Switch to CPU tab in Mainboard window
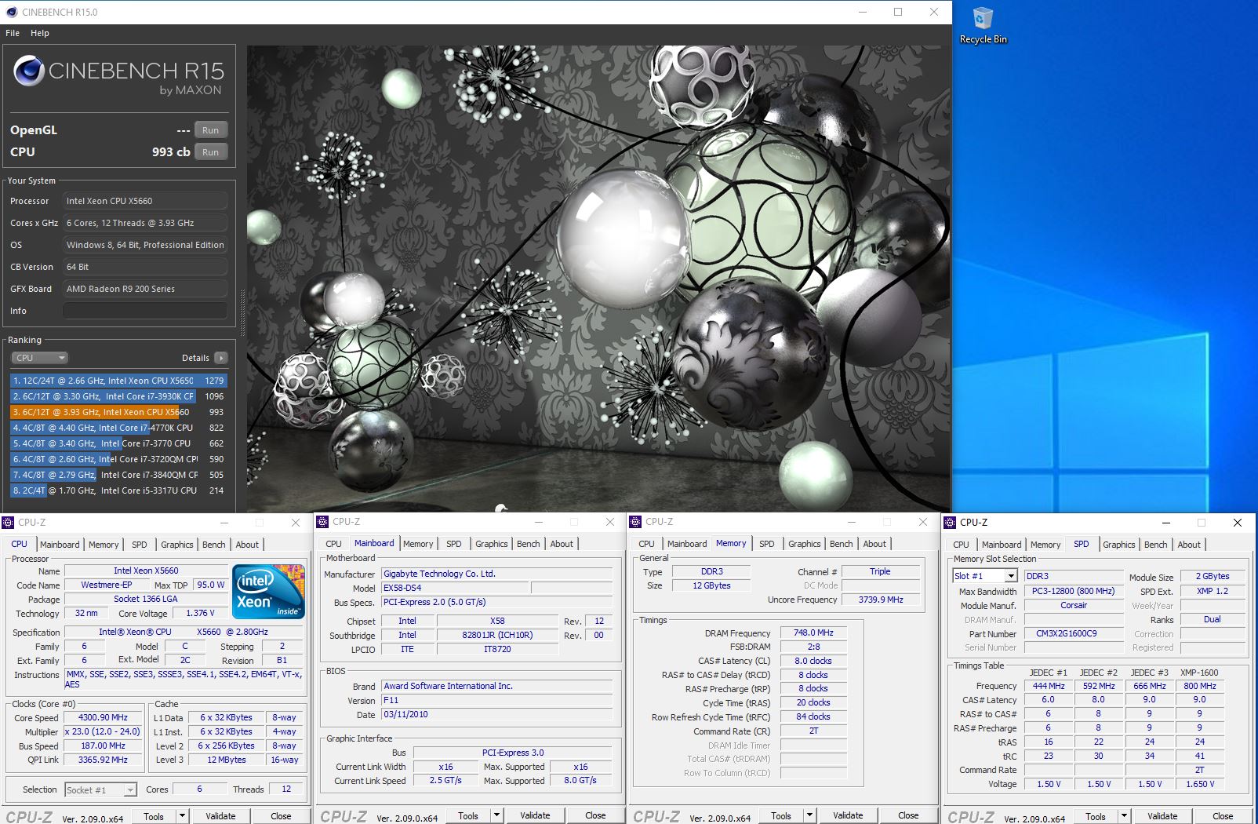This screenshot has height=824, width=1258. pos(333,544)
